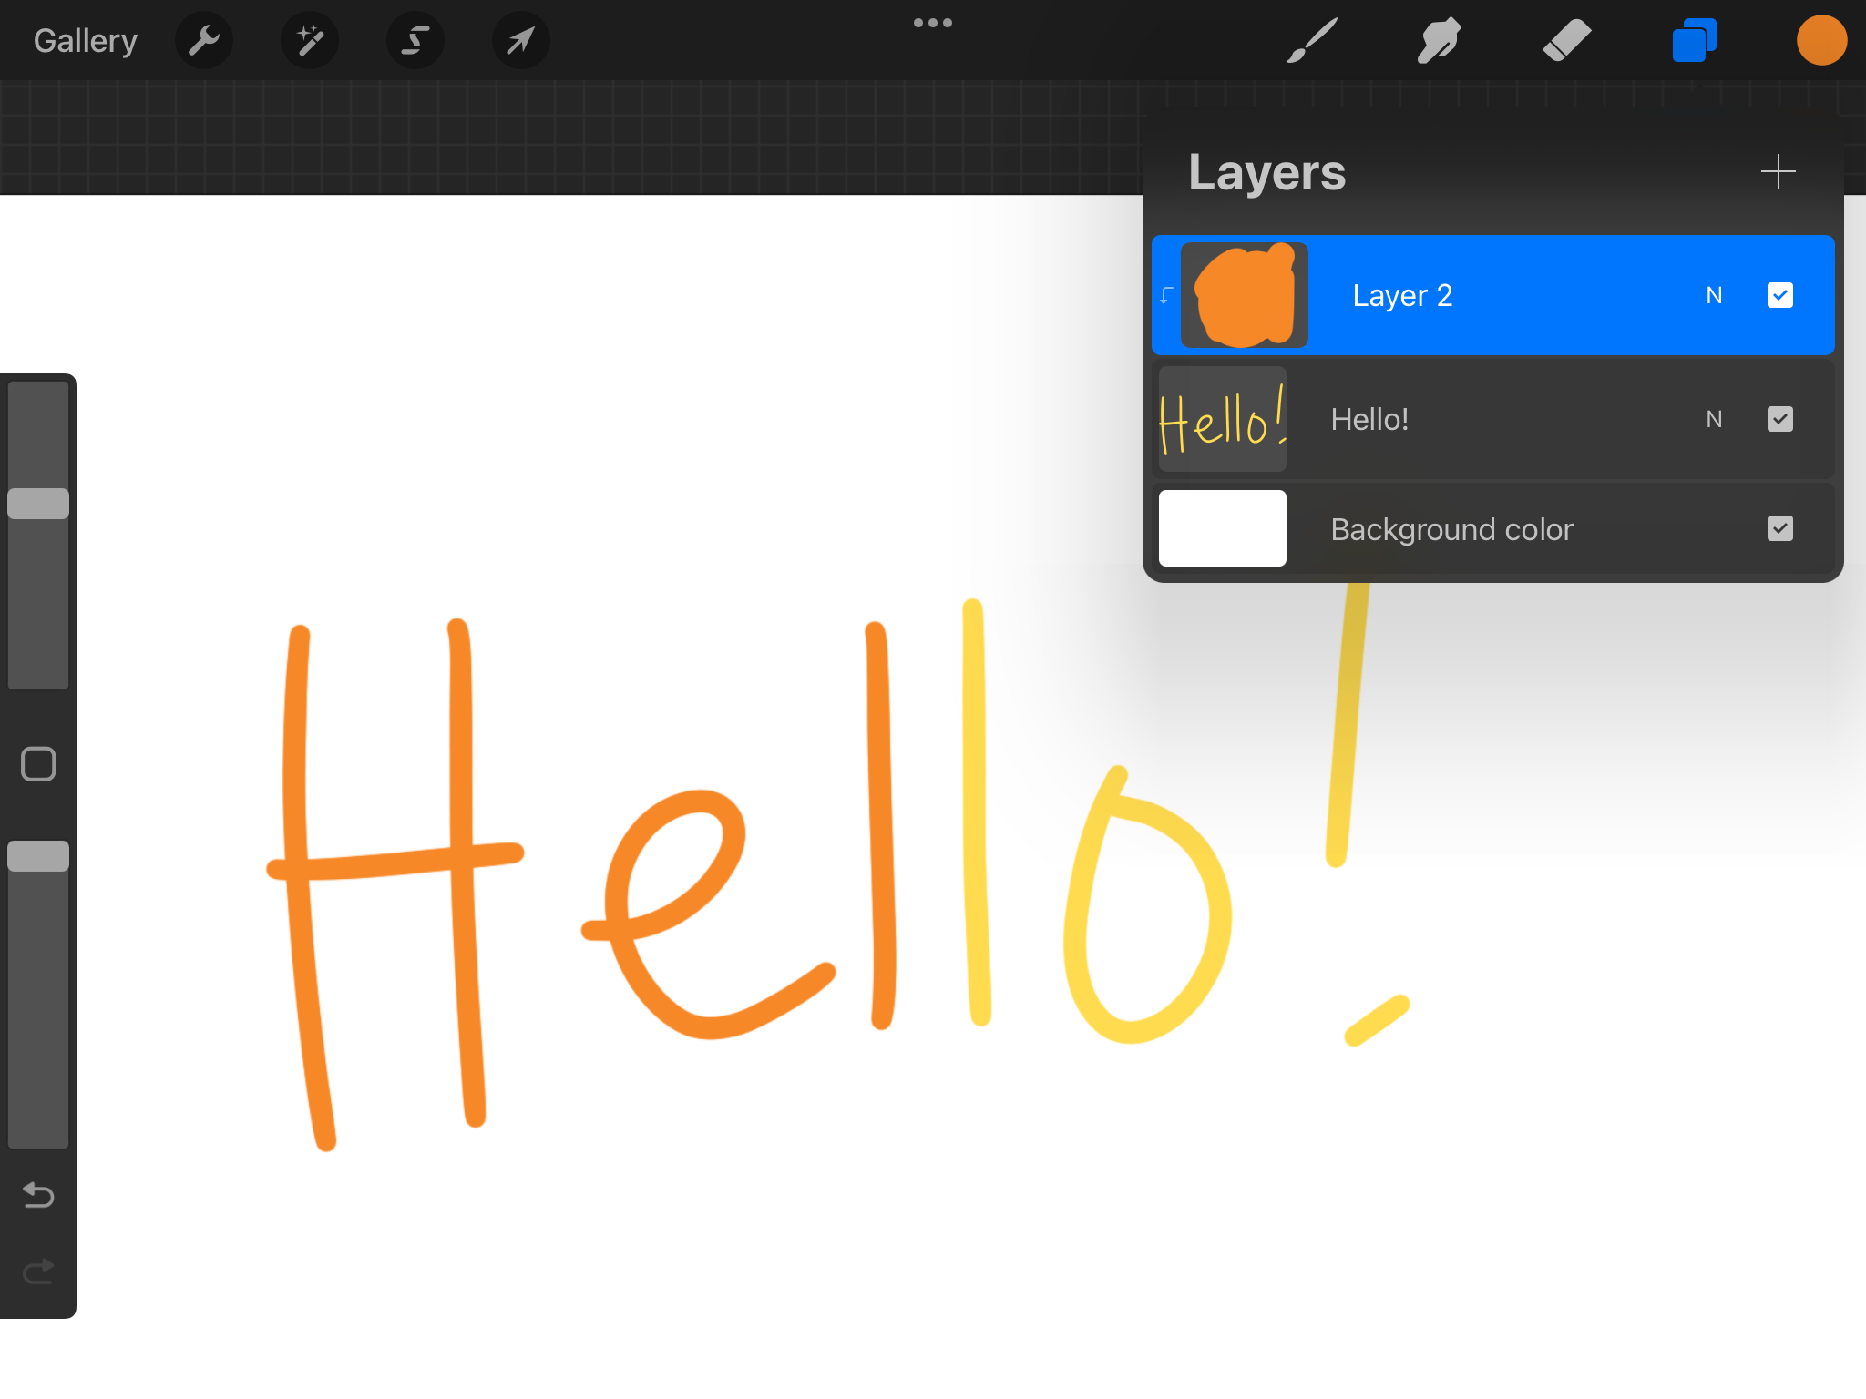This screenshot has height=1399, width=1866.
Task: Open the three-dot menu at top center
Action: (933, 24)
